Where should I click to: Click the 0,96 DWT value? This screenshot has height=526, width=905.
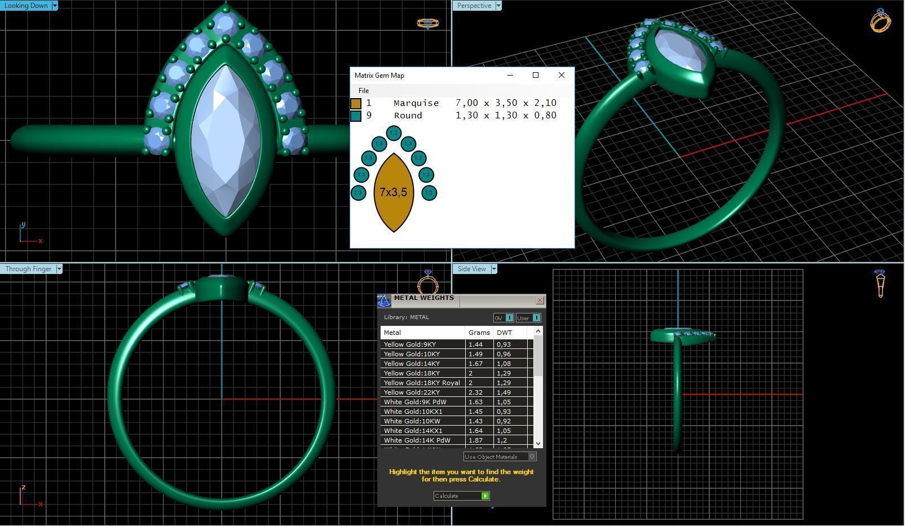504,354
